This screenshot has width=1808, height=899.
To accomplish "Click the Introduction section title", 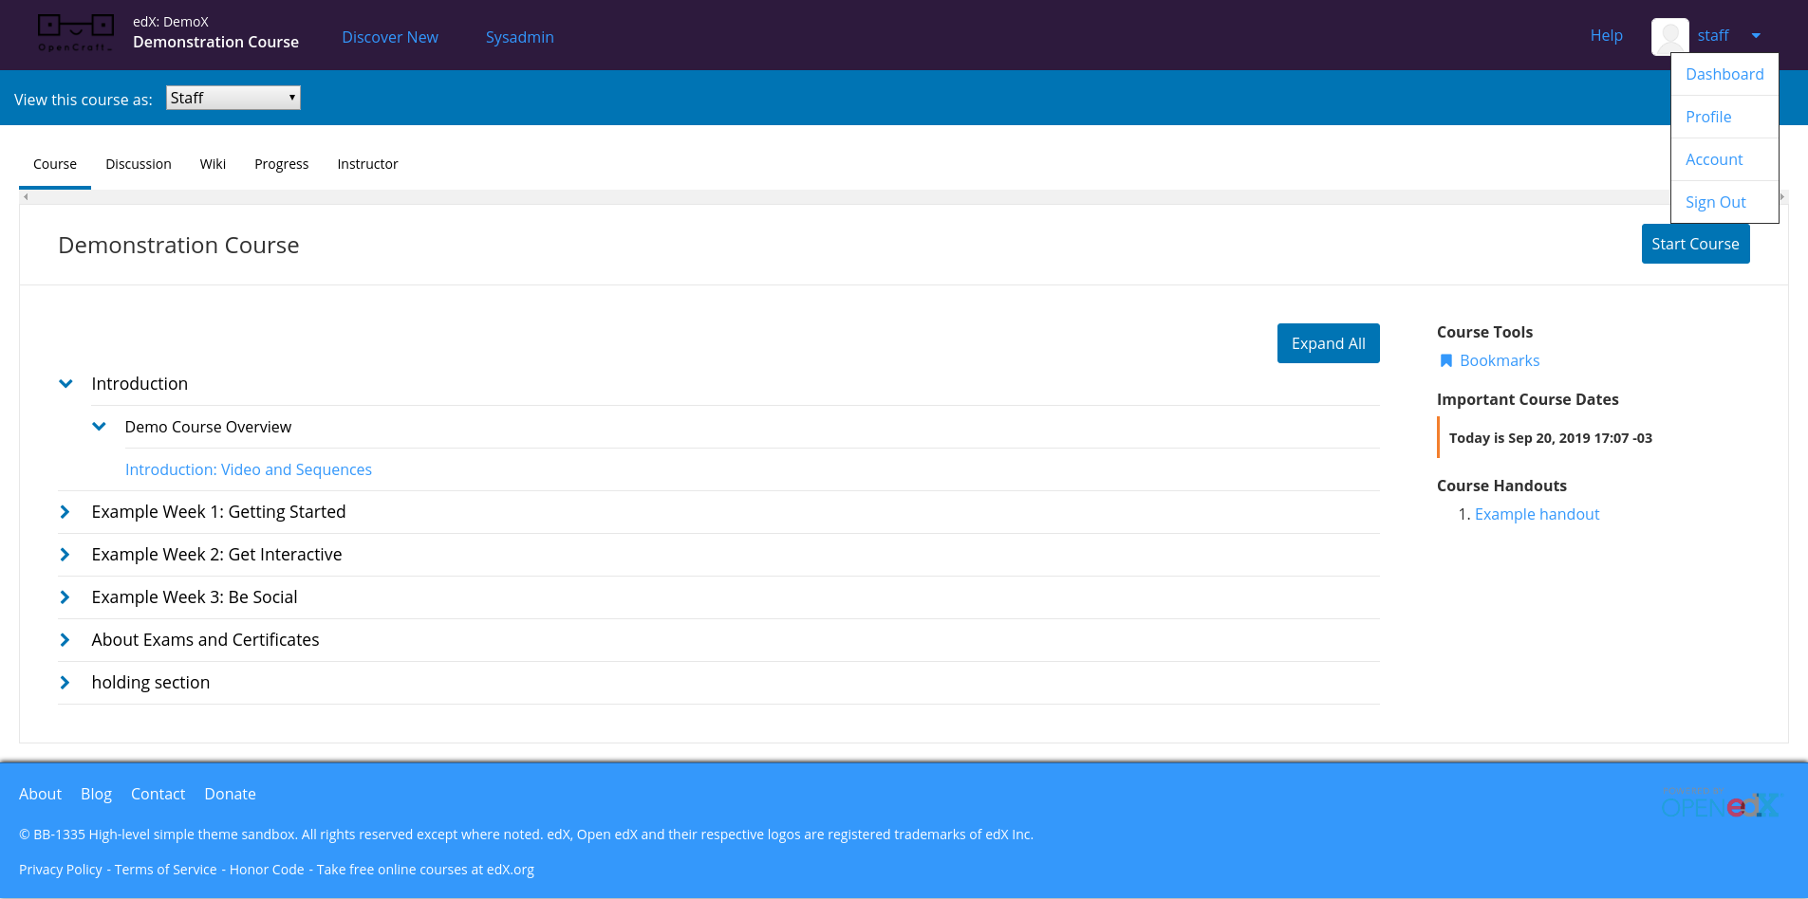I will pos(140,383).
